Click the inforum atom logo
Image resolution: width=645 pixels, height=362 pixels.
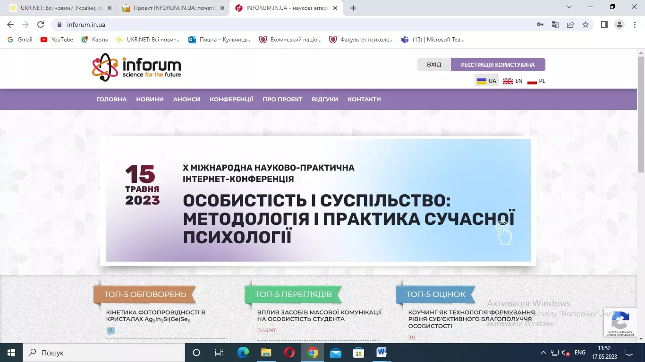(105, 68)
